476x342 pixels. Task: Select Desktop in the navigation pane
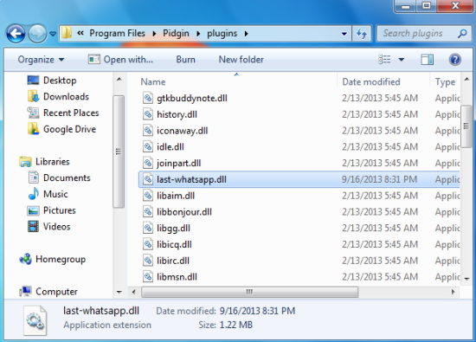pos(52,81)
